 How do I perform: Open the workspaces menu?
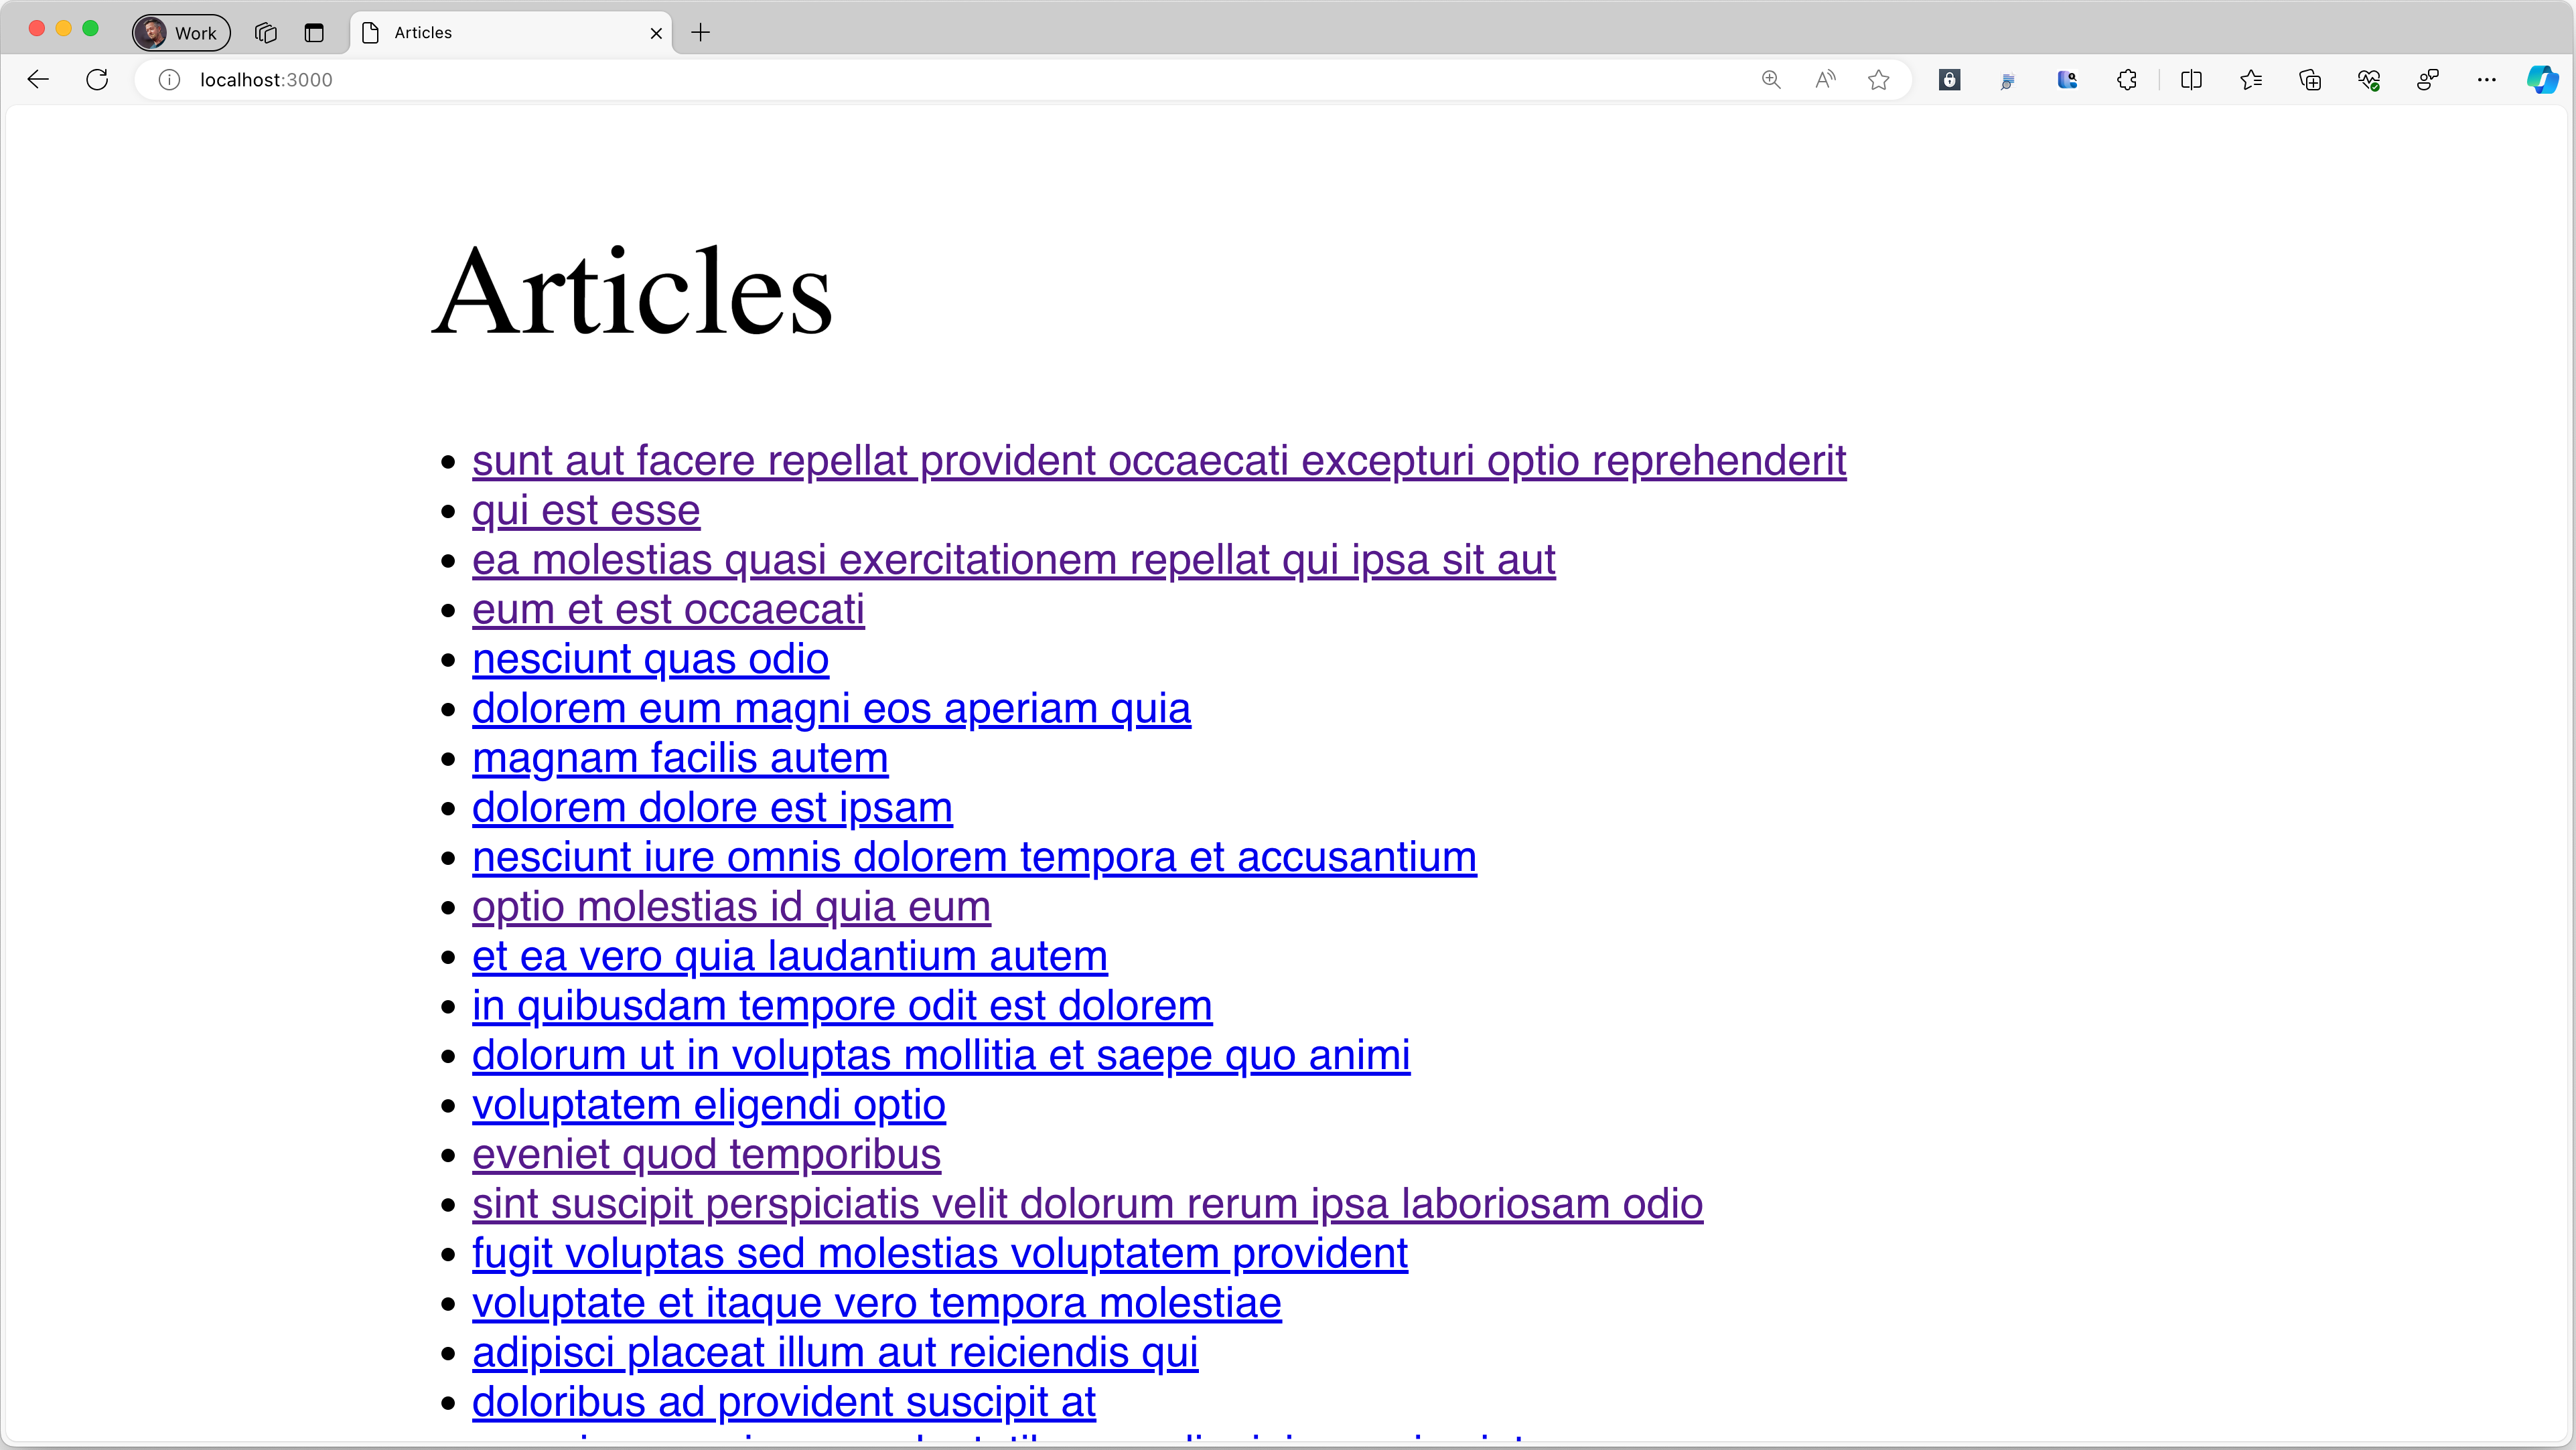(265, 32)
